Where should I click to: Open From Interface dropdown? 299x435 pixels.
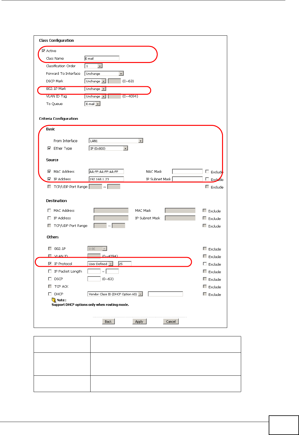[x=116, y=141]
